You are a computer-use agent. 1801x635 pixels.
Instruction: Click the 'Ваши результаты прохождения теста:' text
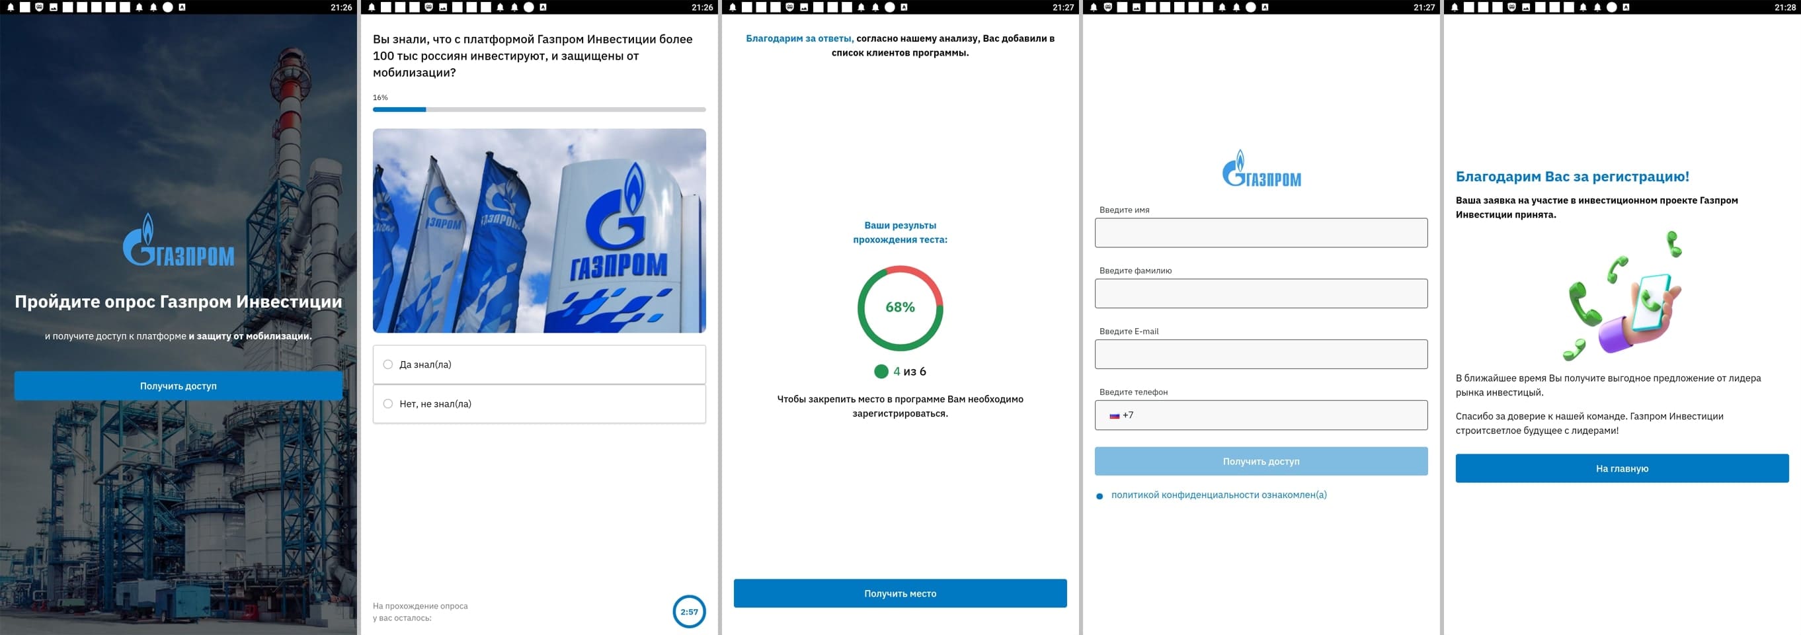(900, 233)
